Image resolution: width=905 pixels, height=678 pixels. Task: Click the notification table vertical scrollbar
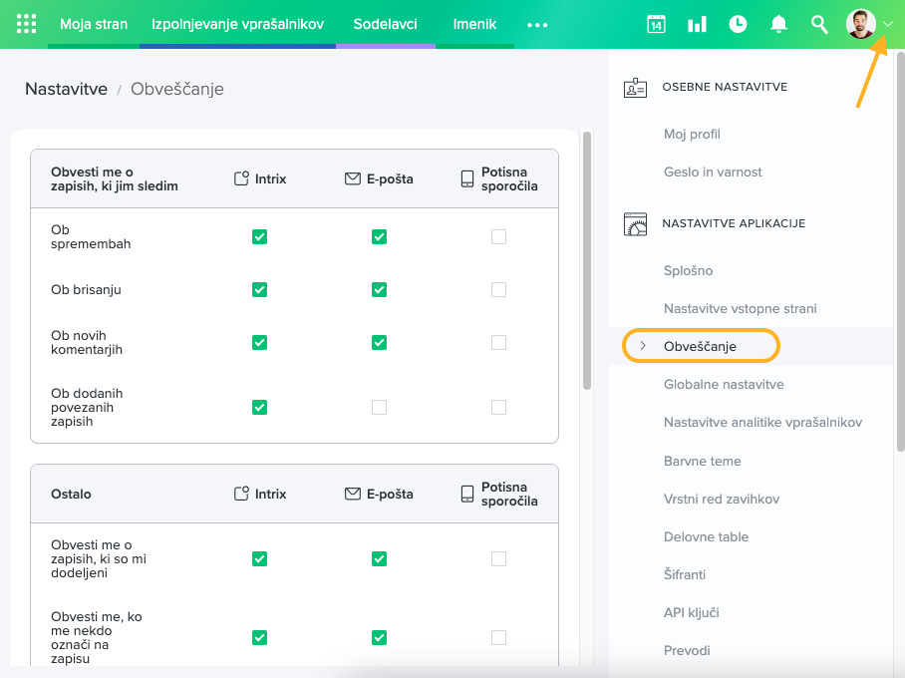pos(587,259)
